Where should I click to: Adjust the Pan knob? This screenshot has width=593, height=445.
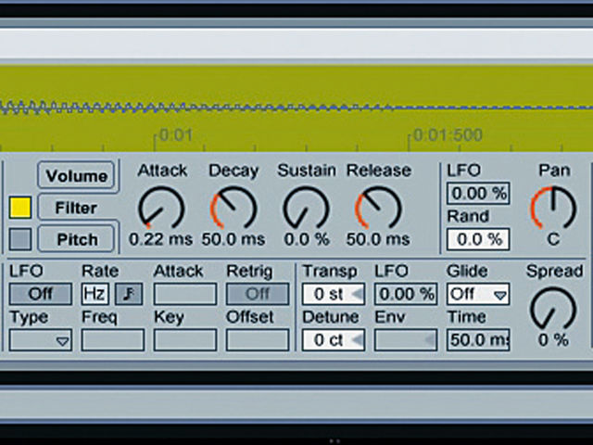tap(553, 208)
